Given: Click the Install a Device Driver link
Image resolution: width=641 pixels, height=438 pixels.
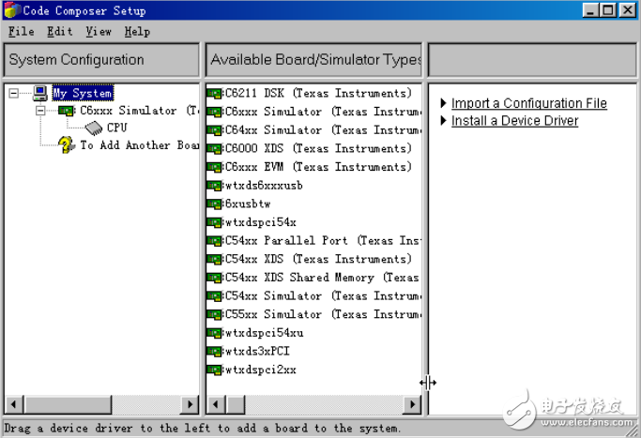Looking at the screenshot, I should pyautogui.click(x=514, y=121).
